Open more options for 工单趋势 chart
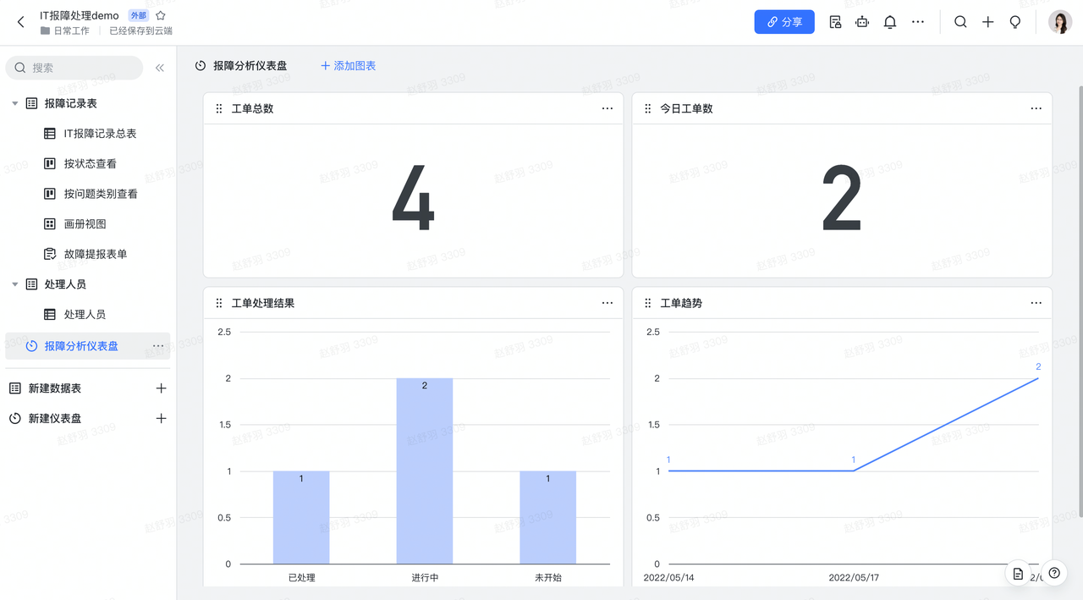The height and width of the screenshot is (600, 1083). (x=1036, y=303)
